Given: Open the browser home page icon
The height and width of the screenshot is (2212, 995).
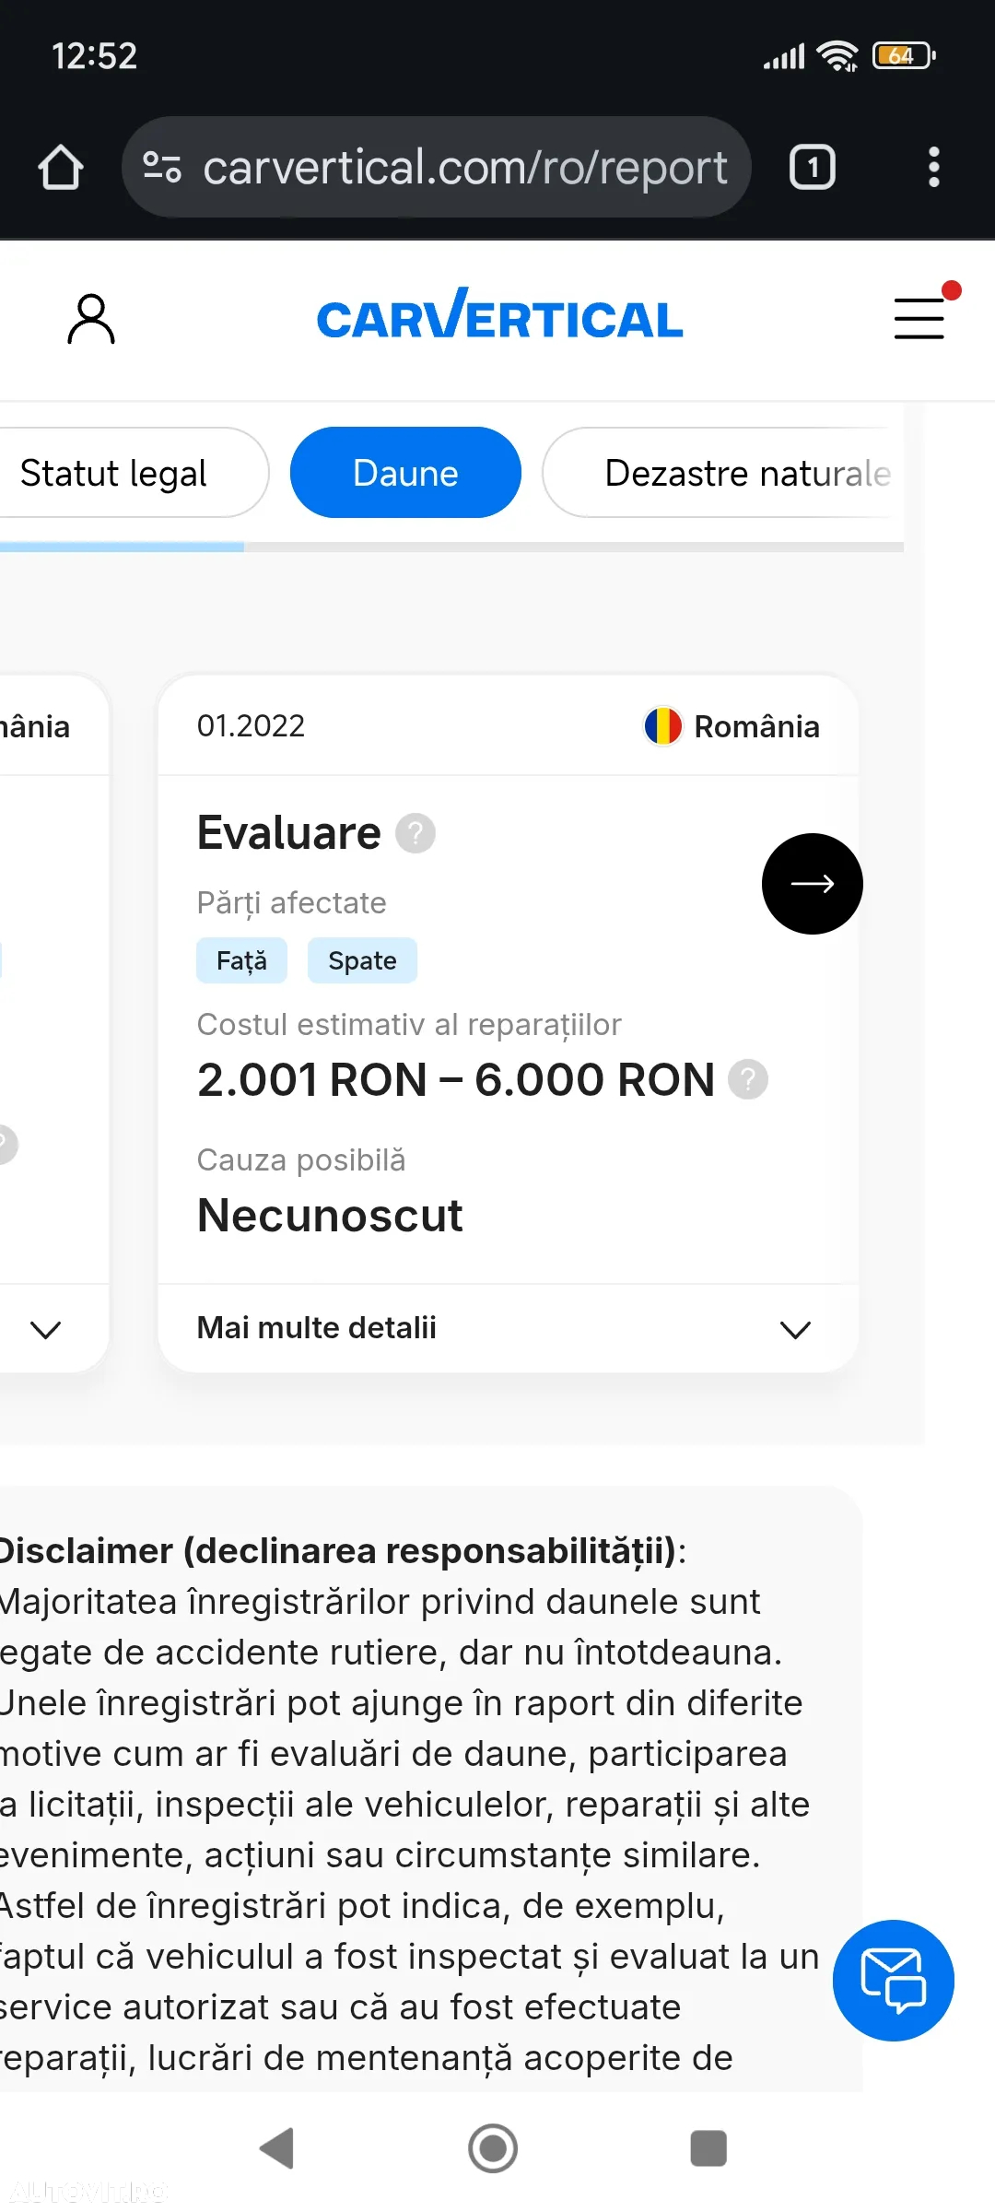Looking at the screenshot, I should (61, 168).
